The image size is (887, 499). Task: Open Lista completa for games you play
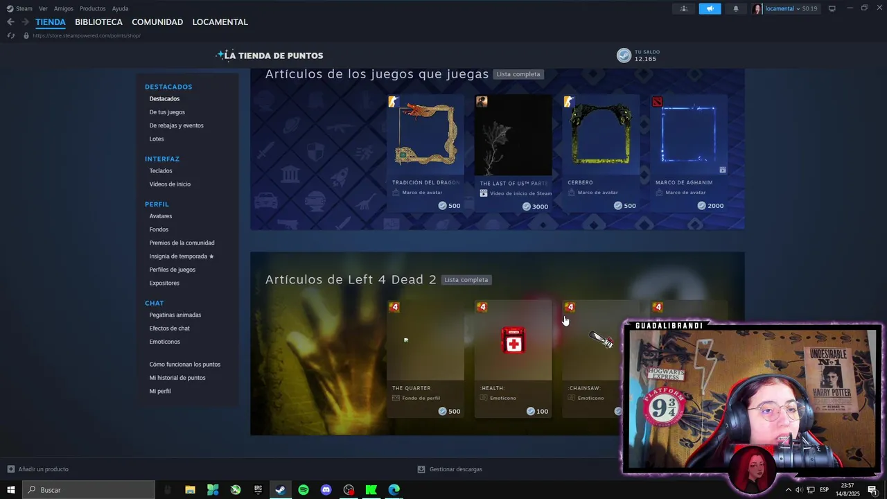[x=518, y=74]
